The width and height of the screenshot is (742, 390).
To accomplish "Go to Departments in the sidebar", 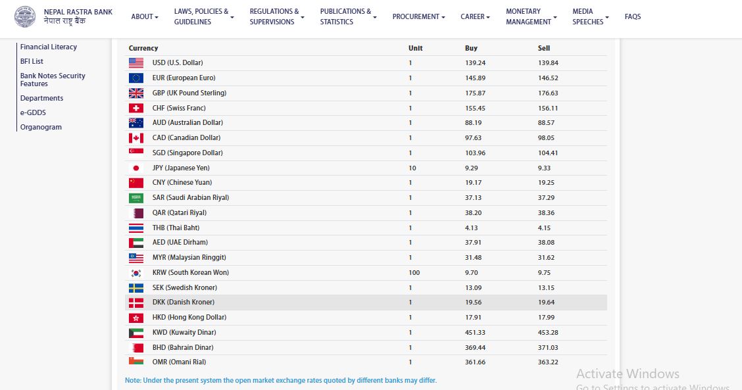I will pyautogui.click(x=41, y=98).
